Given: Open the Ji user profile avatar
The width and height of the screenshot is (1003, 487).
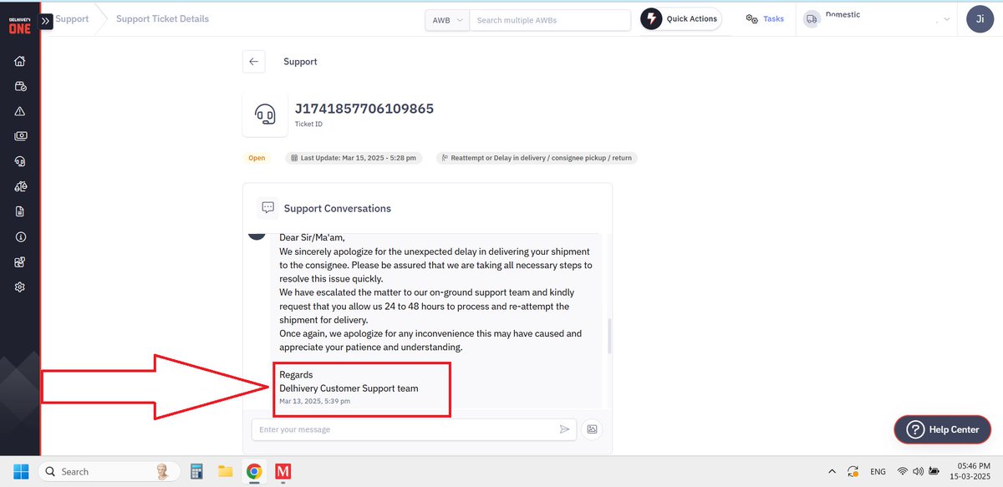Looking at the screenshot, I should pyautogui.click(x=980, y=19).
